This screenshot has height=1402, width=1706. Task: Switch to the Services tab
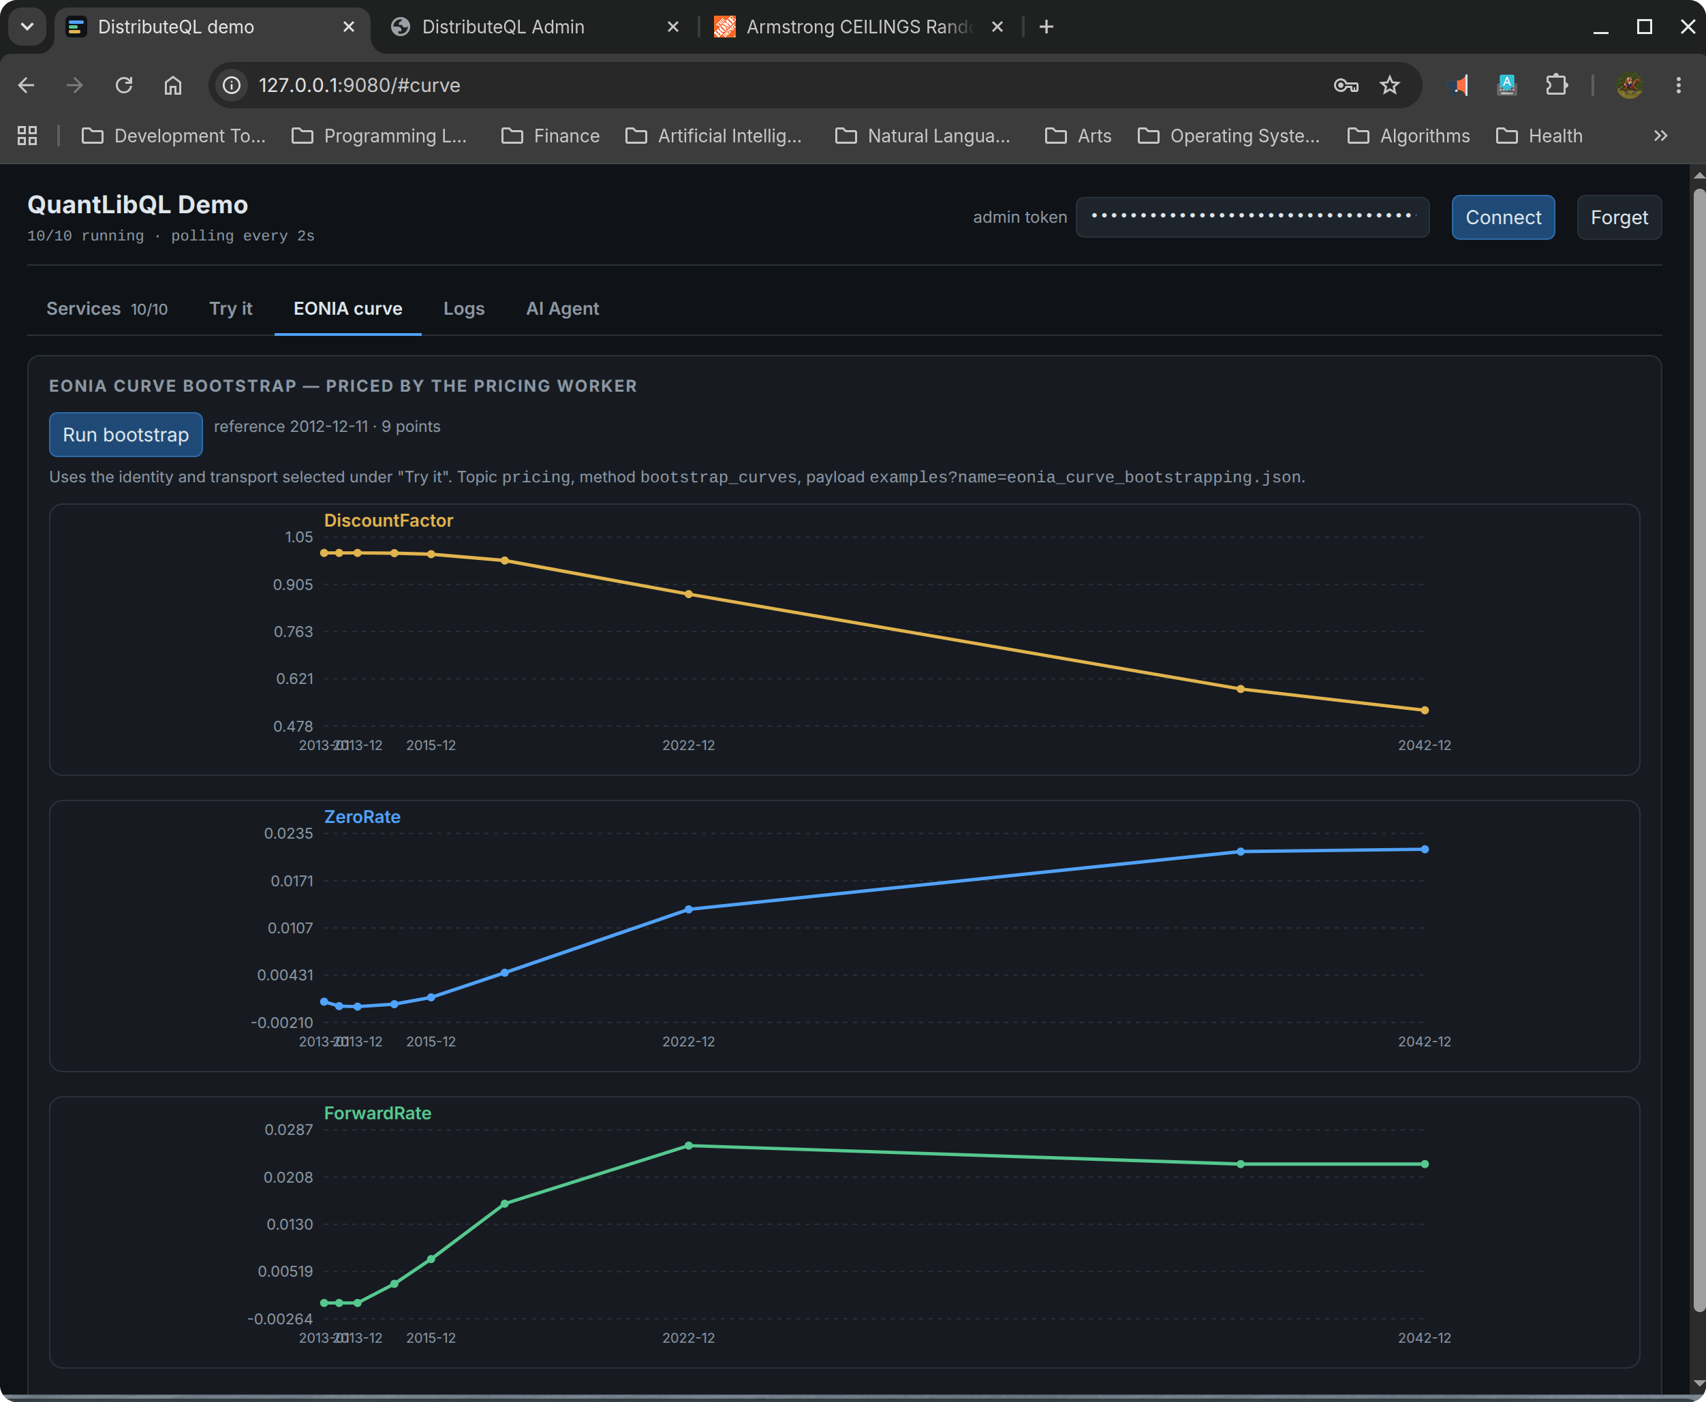(x=106, y=309)
